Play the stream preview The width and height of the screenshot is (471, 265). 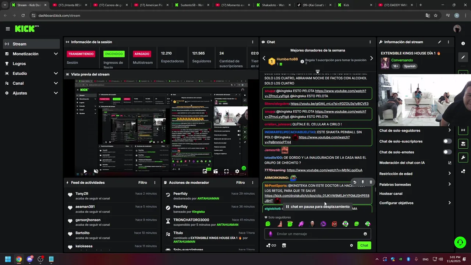85,172
